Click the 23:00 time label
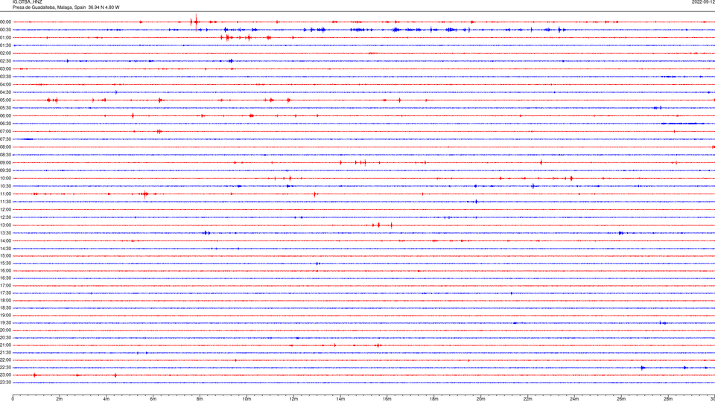Screen dimensions: 715x402 click(x=6, y=374)
